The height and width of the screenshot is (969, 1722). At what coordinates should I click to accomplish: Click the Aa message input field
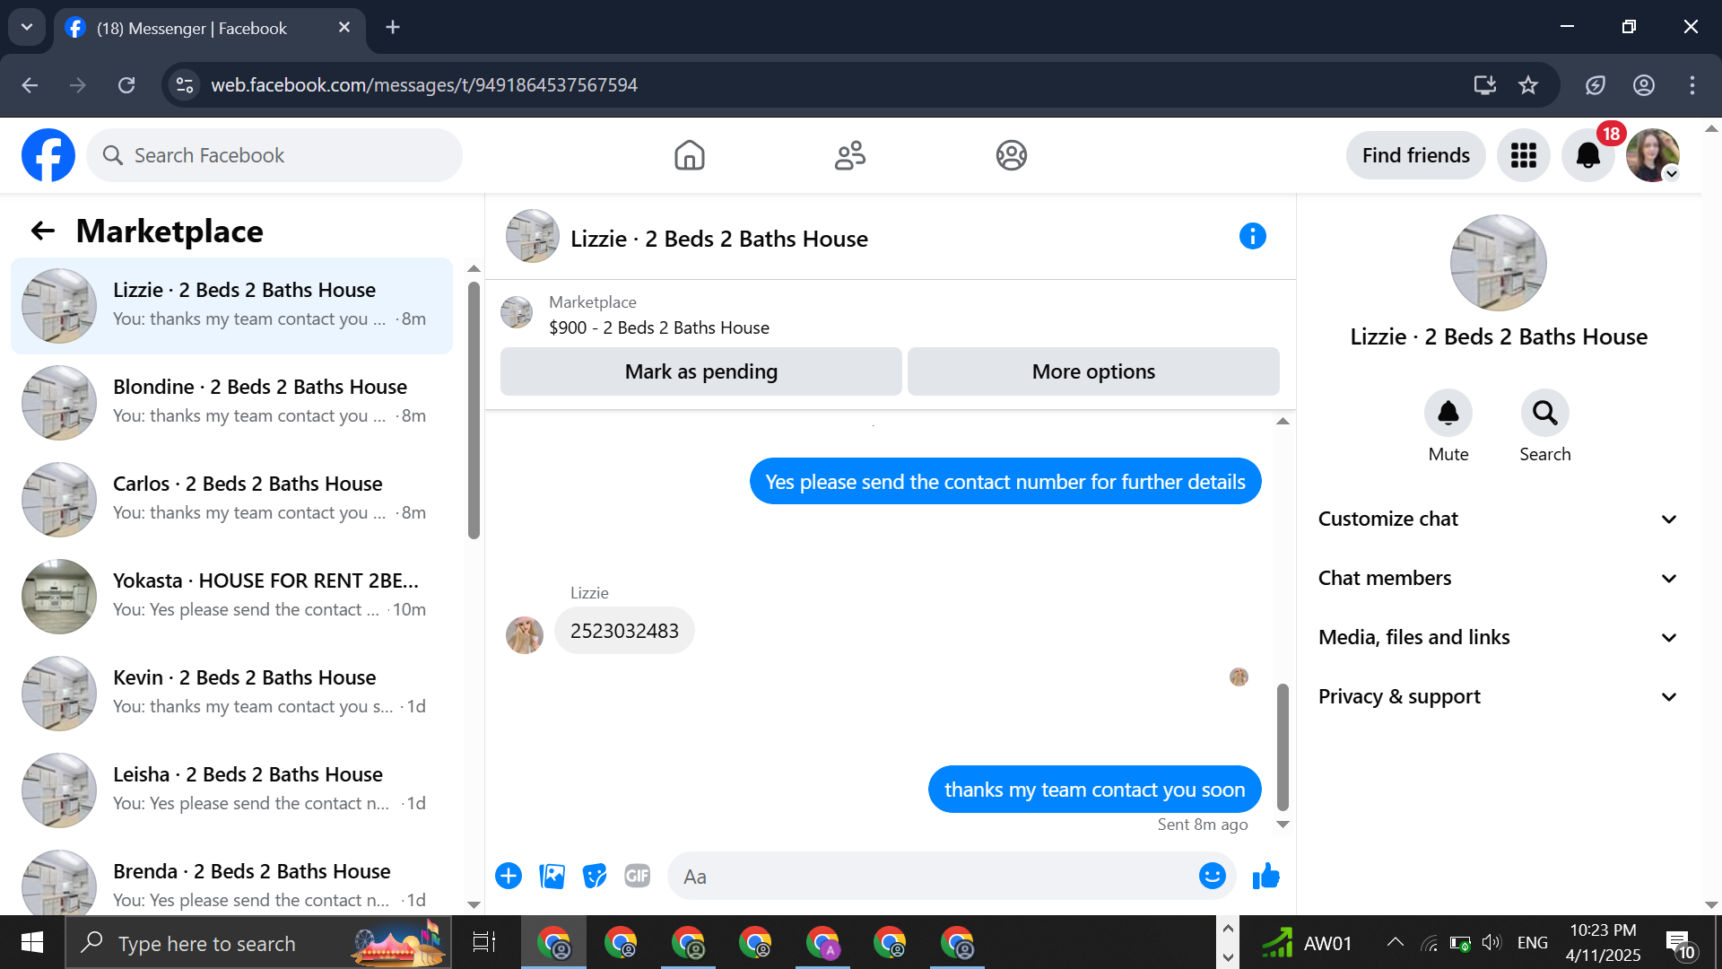pyautogui.click(x=933, y=877)
